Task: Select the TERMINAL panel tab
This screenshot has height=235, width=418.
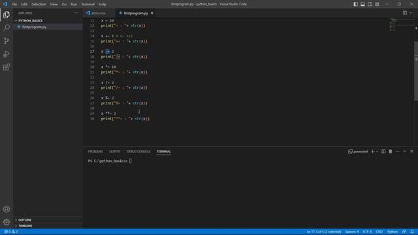Action: pyautogui.click(x=164, y=151)
